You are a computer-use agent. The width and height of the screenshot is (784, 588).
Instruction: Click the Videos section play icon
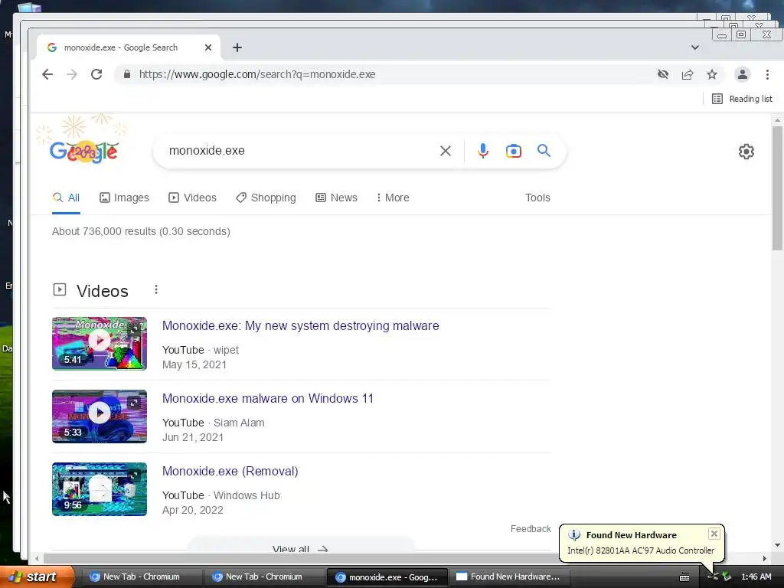pos(60,289)
